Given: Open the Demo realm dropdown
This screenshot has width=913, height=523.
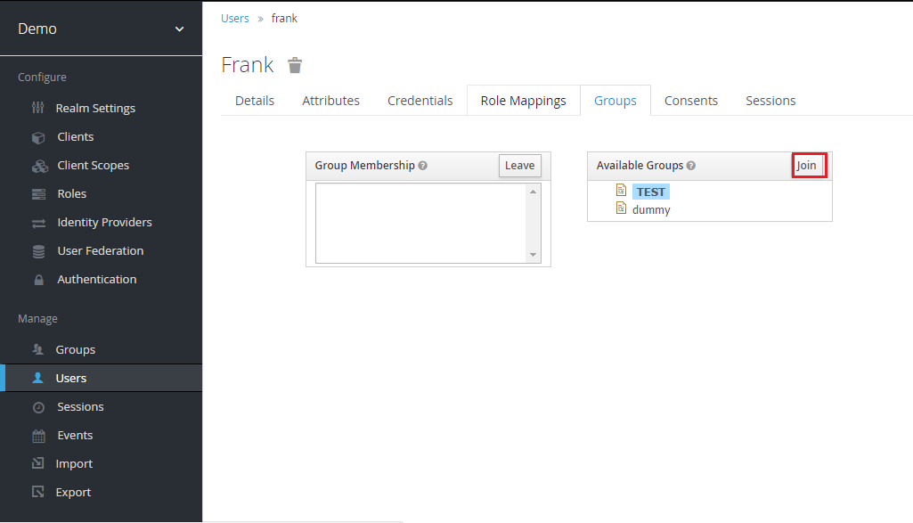Looking at the screenshot, I should [101, 29].
